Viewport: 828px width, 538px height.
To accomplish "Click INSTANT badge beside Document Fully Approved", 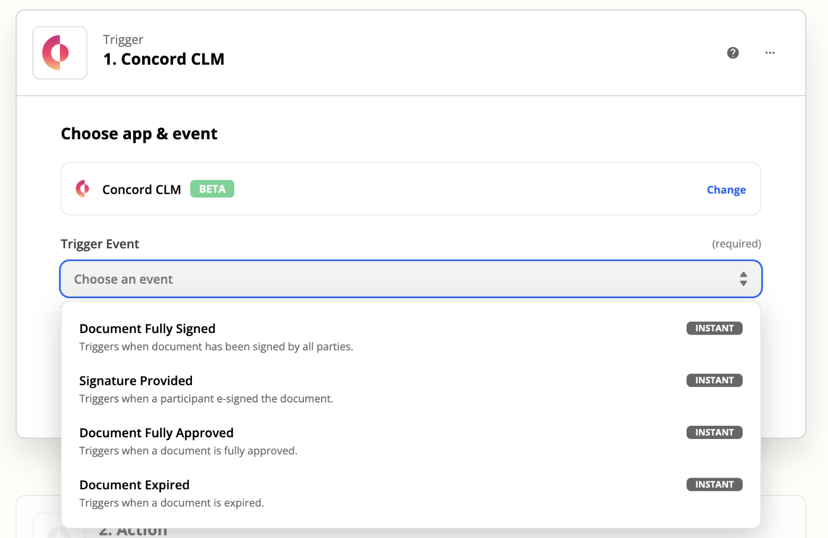I will 714,433.
